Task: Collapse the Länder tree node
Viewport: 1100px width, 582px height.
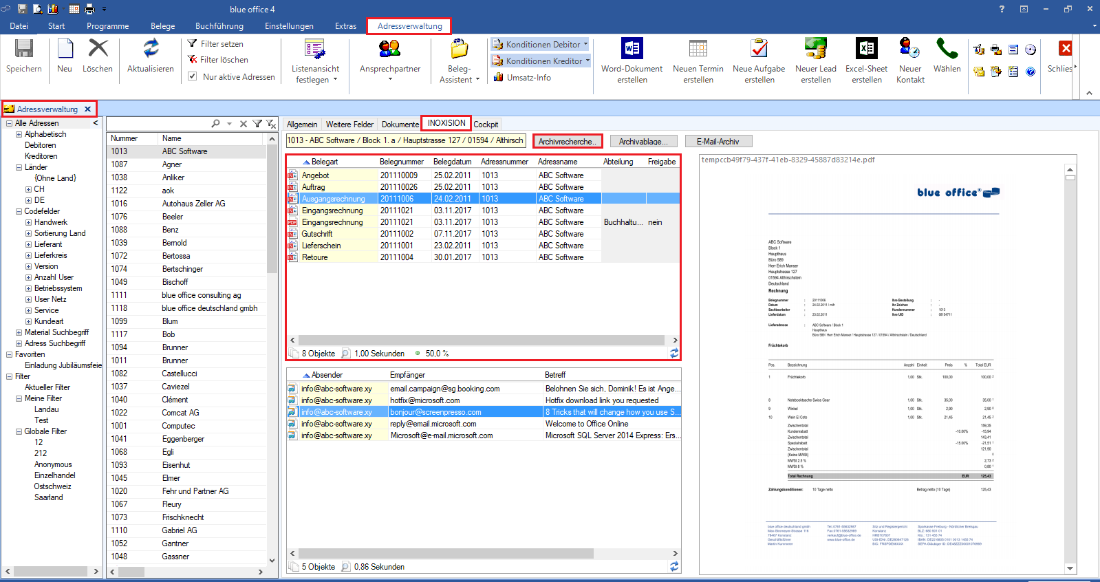Action: coord(19,167)
